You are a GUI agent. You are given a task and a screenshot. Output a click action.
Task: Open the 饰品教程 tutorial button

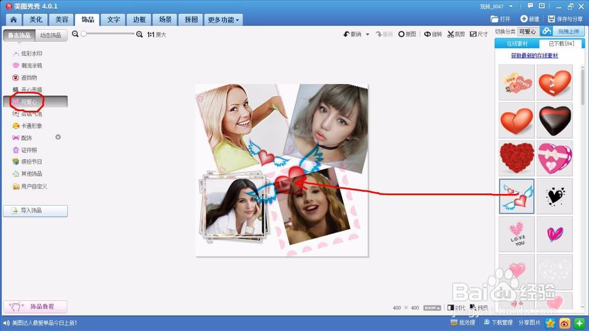coord(35,307)
